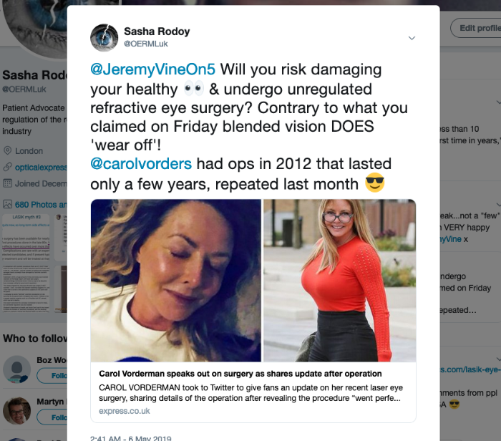Open the @carolvorders mention link

141,164
